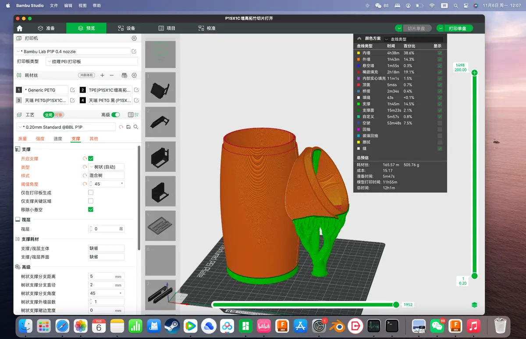Open the support 类型 树状(自动) dropdown

[106, 167]
